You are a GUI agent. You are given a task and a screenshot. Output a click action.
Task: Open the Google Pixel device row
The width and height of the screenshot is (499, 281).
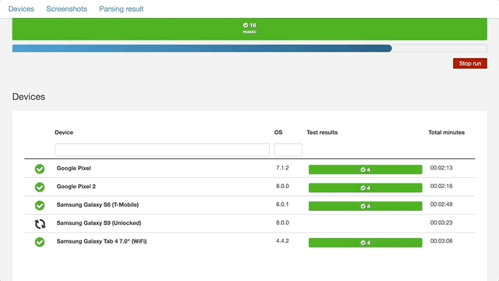[249, 169]
